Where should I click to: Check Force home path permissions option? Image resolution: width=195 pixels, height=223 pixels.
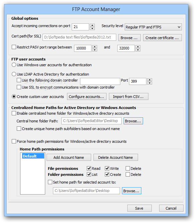tap(14, 141)
